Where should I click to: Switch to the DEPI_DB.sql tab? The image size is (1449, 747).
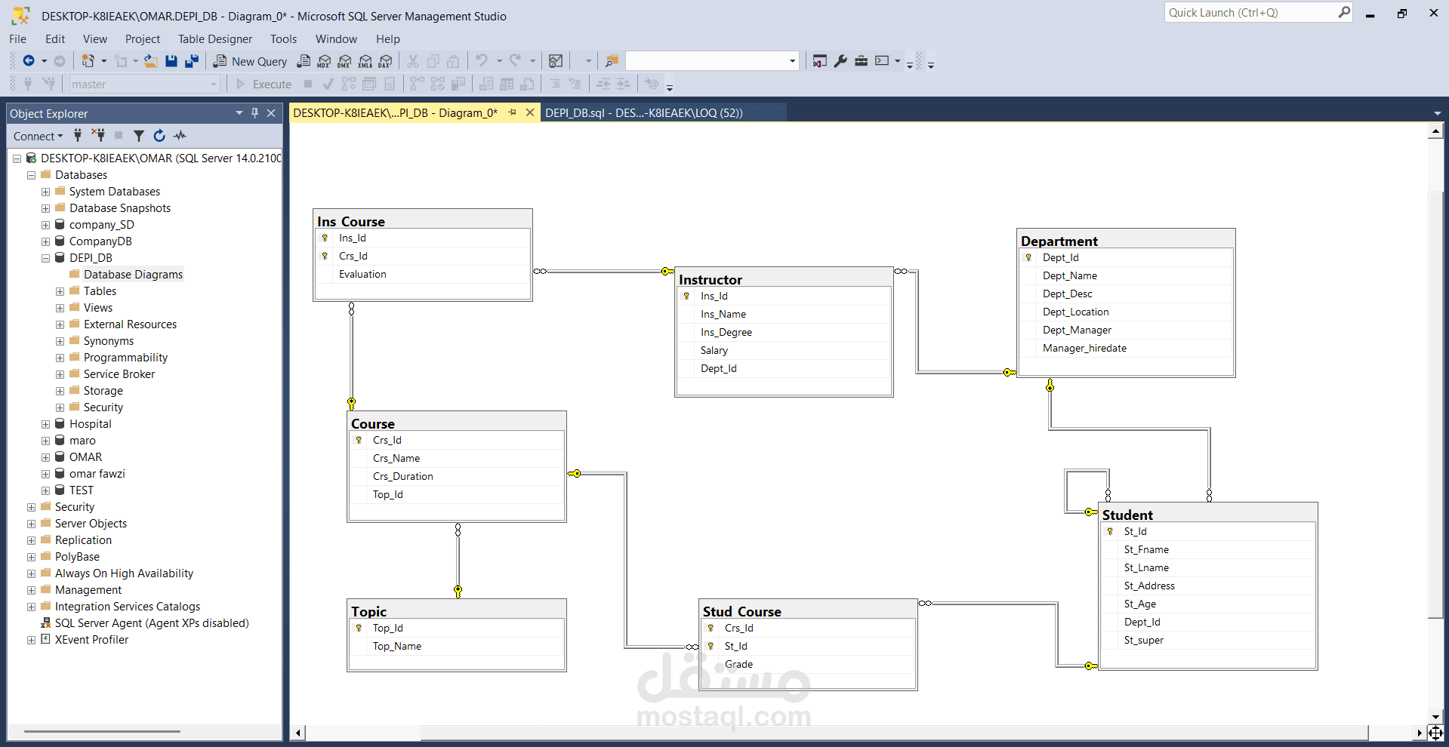[x=646, y=112]
